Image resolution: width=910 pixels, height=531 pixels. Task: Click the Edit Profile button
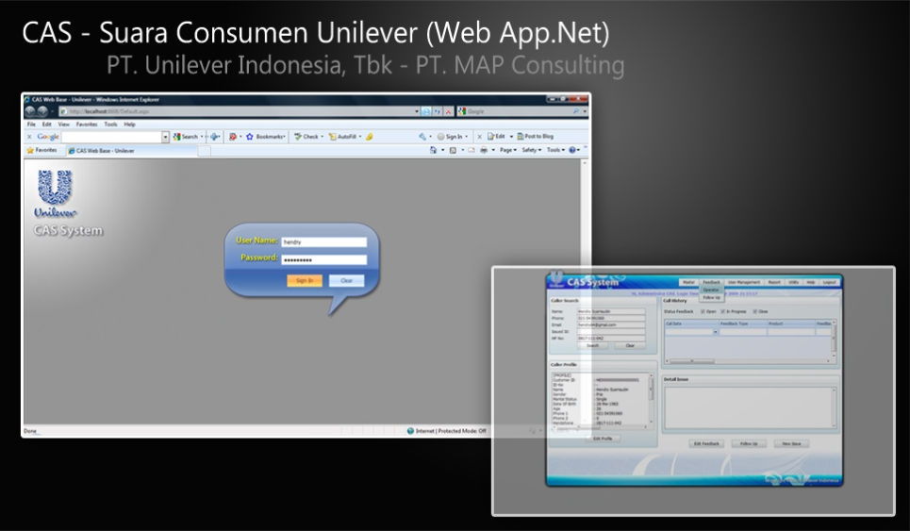pos(603,439)
